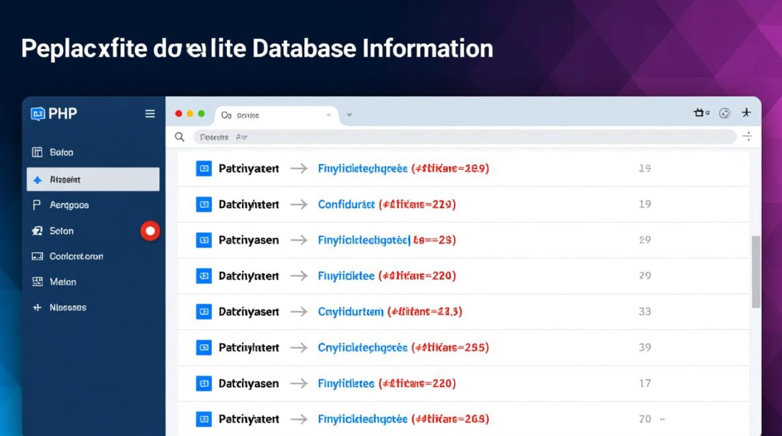Select the Conlorst oren sidebar icon
Image resolution: width=782 pixels, height=436 pixels.
pos(36,256)
